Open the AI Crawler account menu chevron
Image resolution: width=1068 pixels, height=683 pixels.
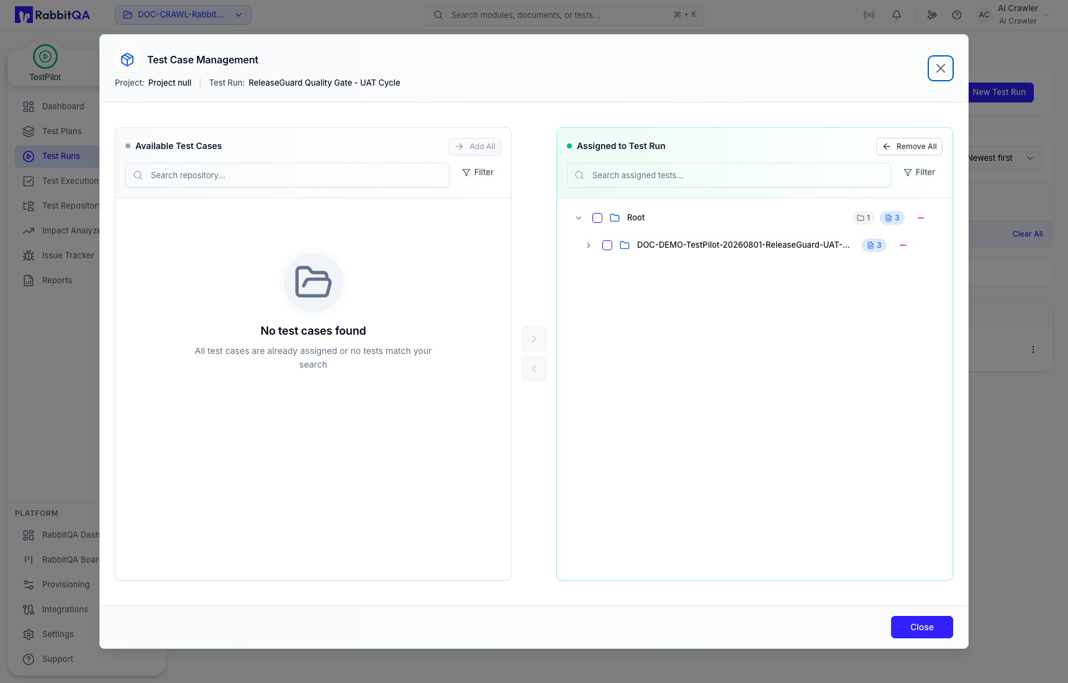(x=1047, y=15)
